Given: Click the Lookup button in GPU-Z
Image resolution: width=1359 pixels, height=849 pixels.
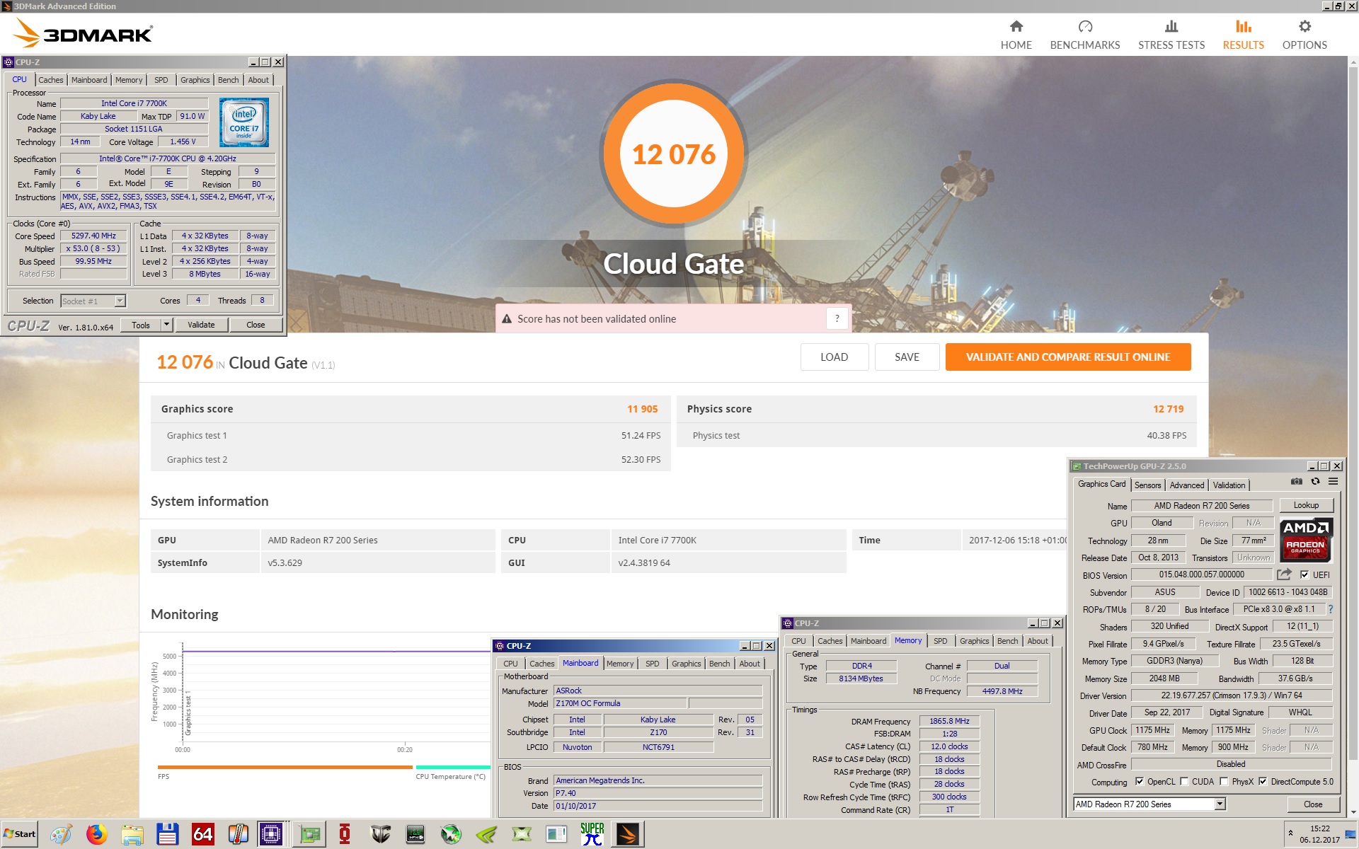Looking at the screenshot, I should pos(1306,505).
